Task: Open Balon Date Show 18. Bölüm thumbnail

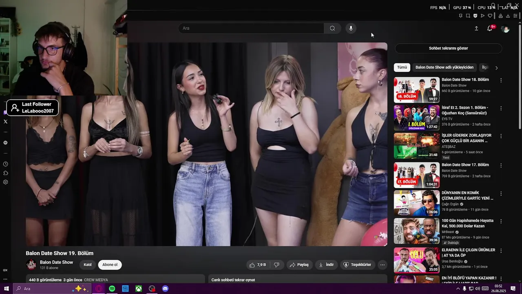Action: coord(416,90)
